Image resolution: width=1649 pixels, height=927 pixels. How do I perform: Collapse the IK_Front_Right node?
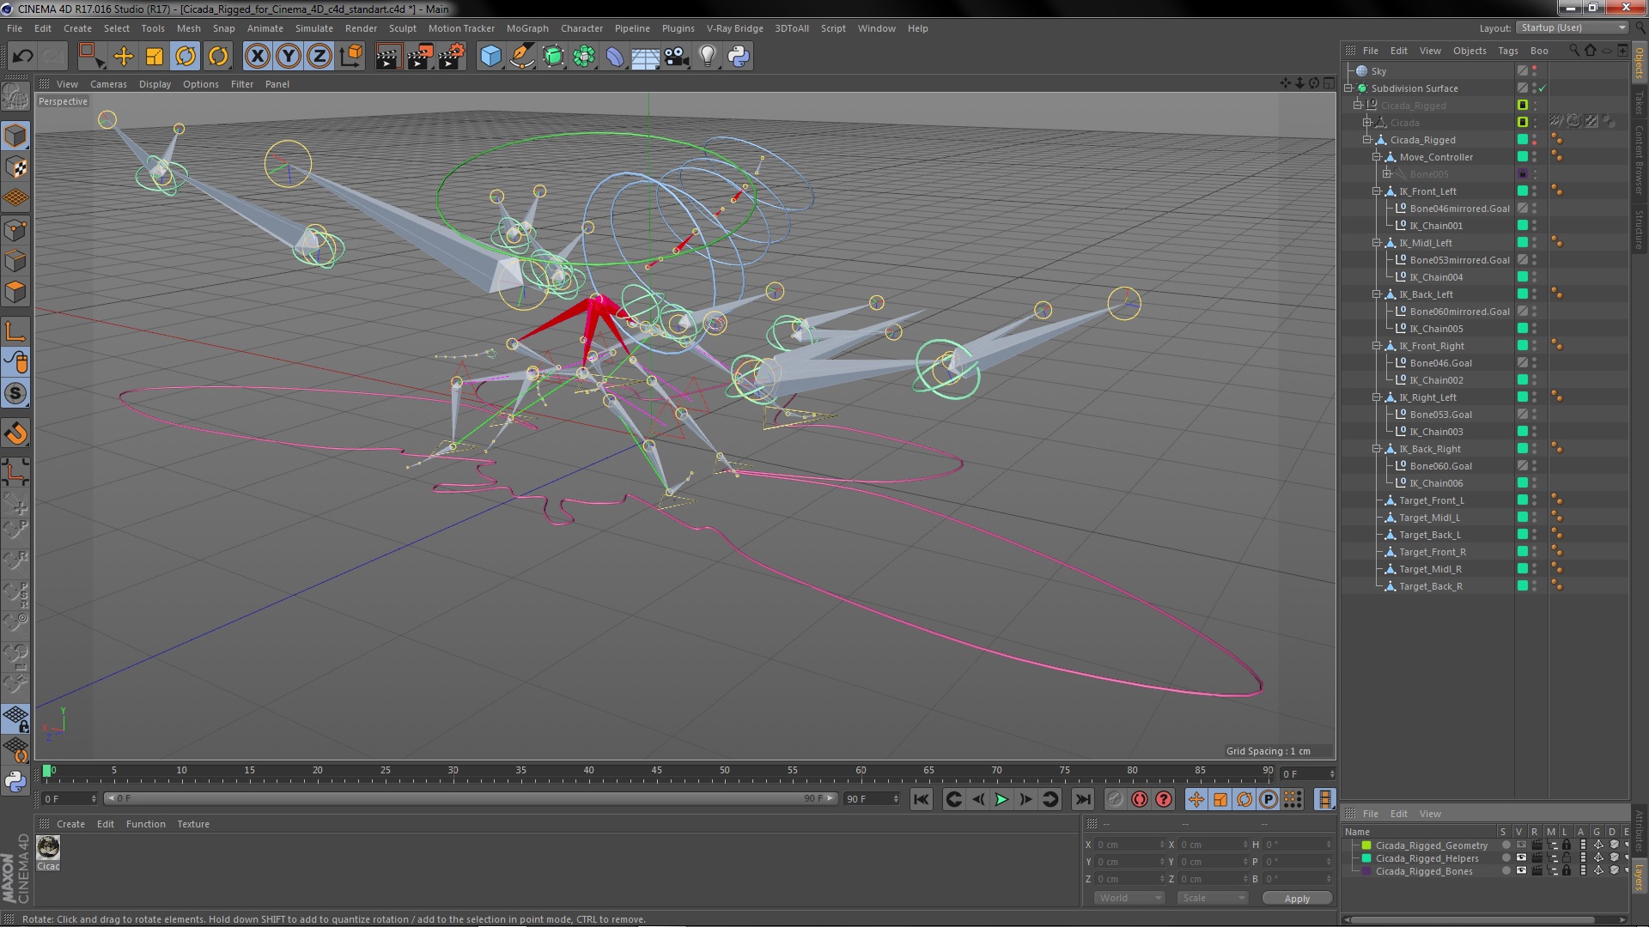click(x=1377, y=346)
